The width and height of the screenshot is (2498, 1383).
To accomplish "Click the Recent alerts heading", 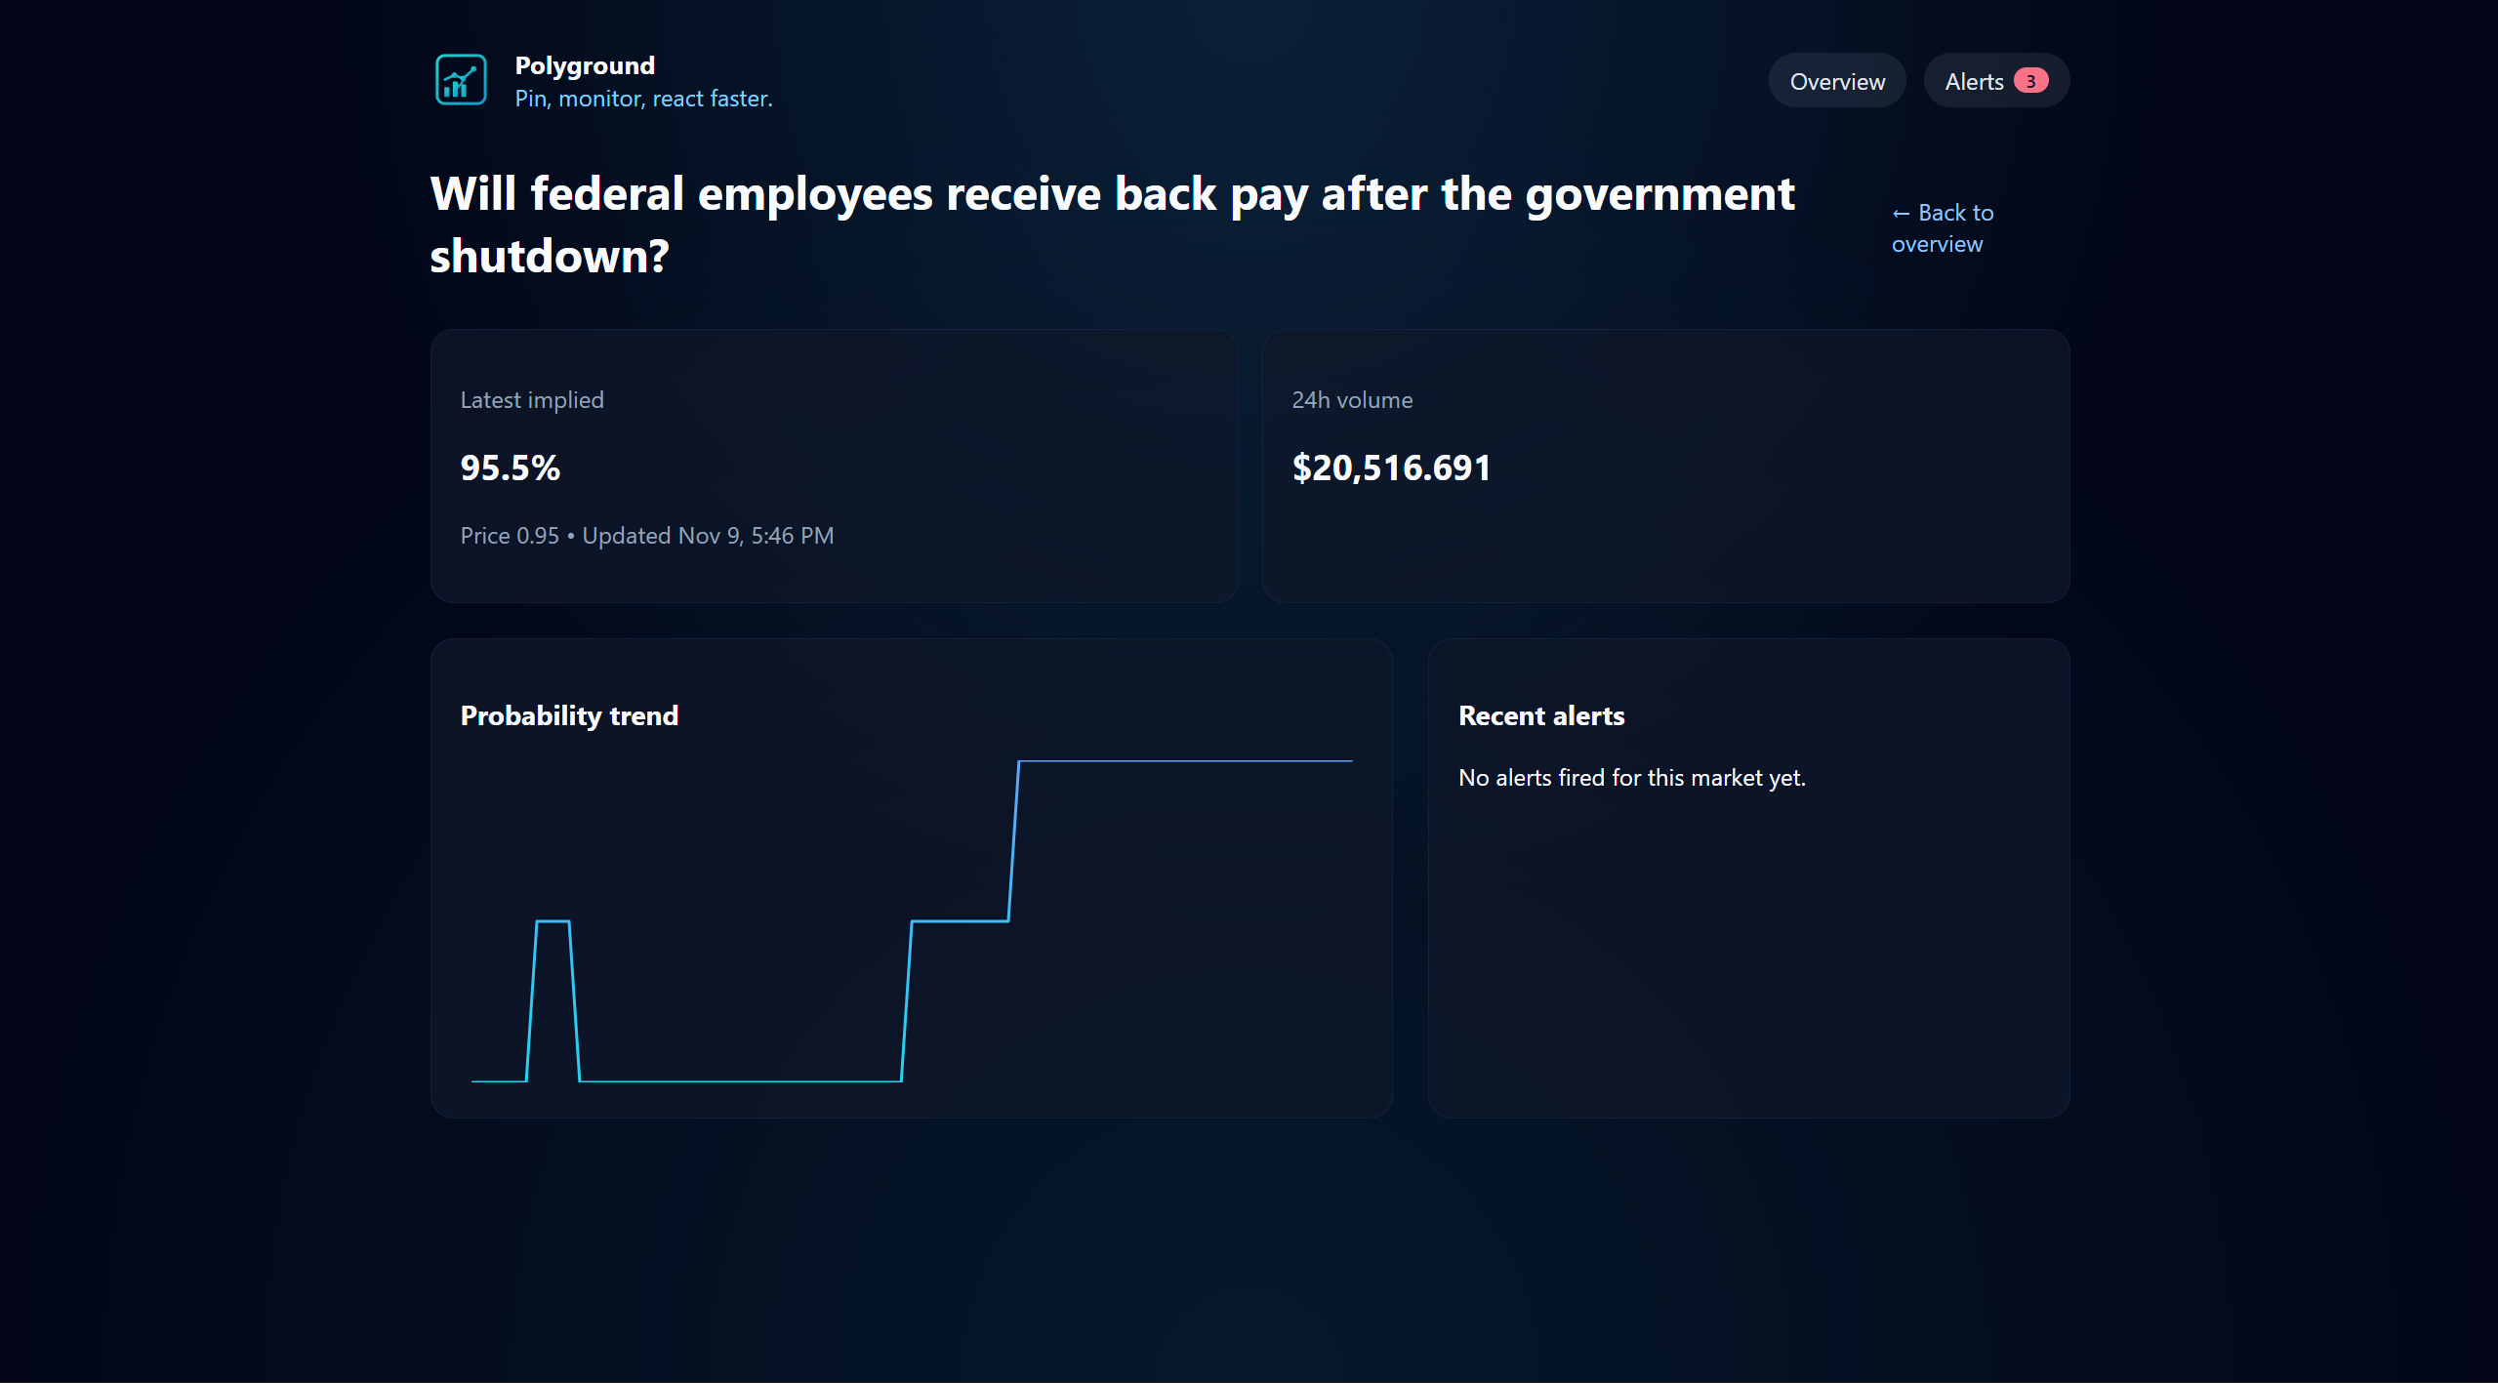I will pos(1540,715).
